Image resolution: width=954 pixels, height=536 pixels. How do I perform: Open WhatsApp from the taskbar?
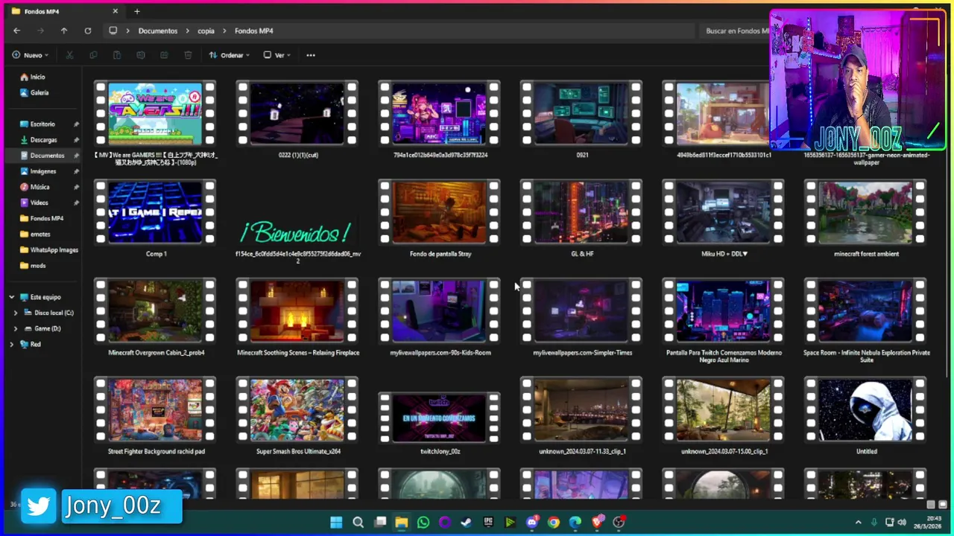click(423, 523)
